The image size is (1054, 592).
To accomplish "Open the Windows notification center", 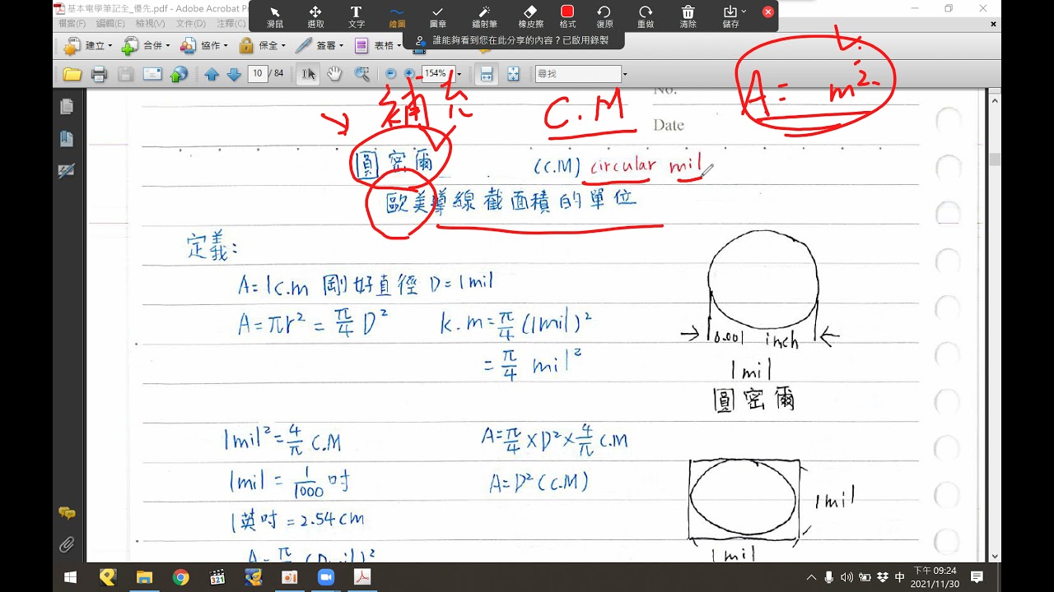I will (977, 577).
